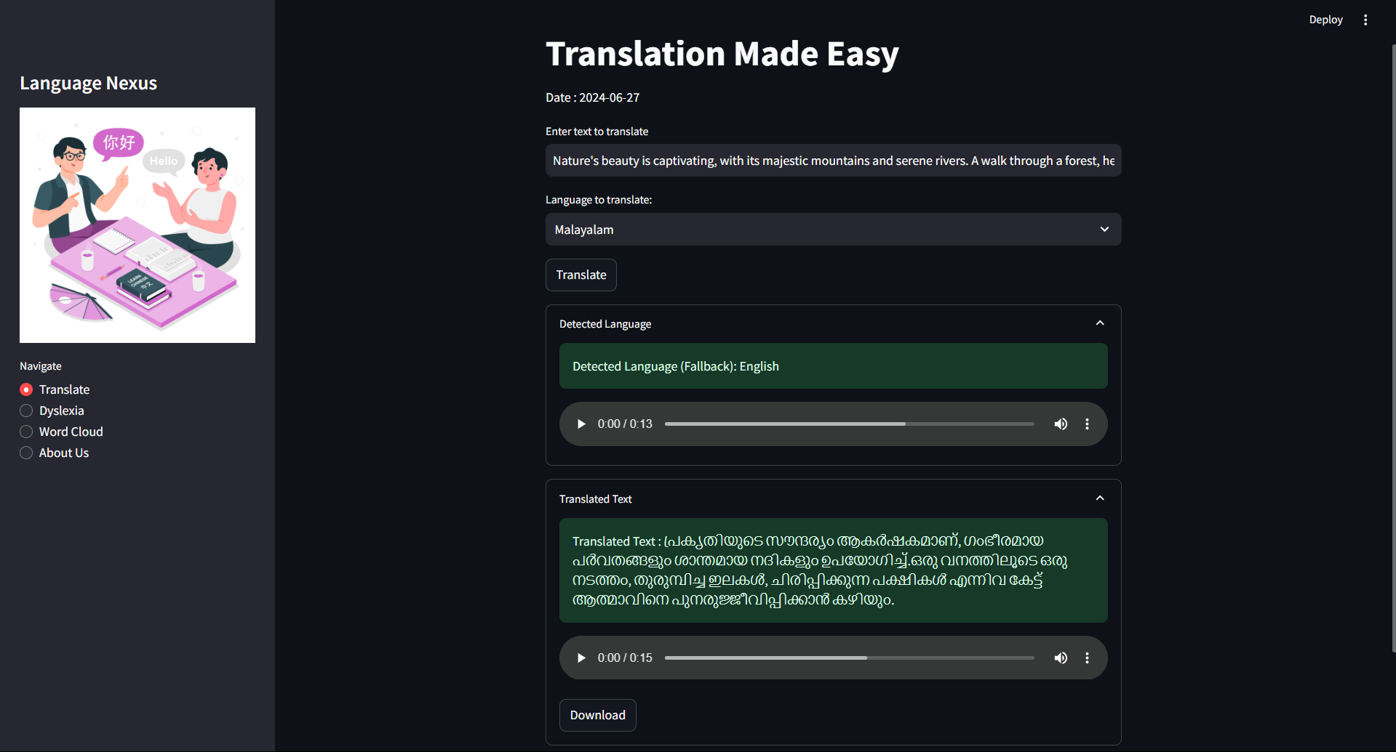
Task: Focus the Enter text to translate field
Action: (x=833, y=161)
